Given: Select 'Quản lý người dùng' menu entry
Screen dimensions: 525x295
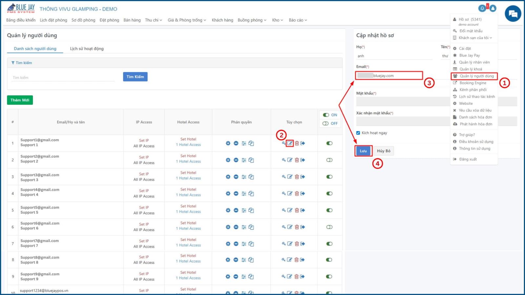Looking at the screenshot, I should pyautogui.click(x=474, y=76).
